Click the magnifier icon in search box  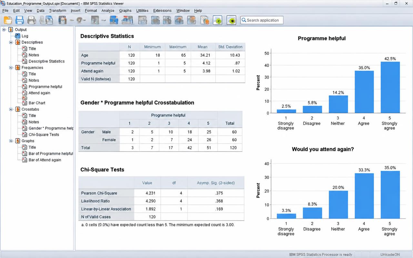tap(244, 20)
